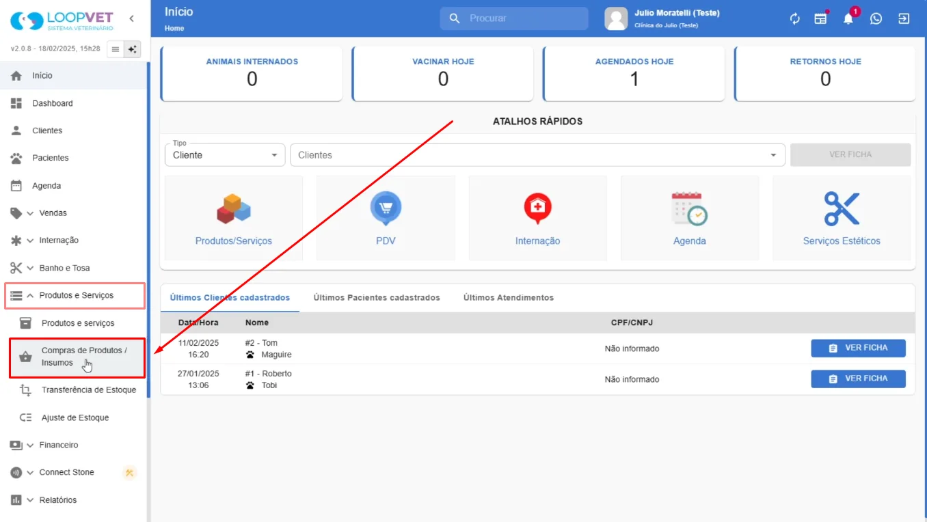Open notifications bell
This screenshot has height=522, width=927.
tap(848, 18)
